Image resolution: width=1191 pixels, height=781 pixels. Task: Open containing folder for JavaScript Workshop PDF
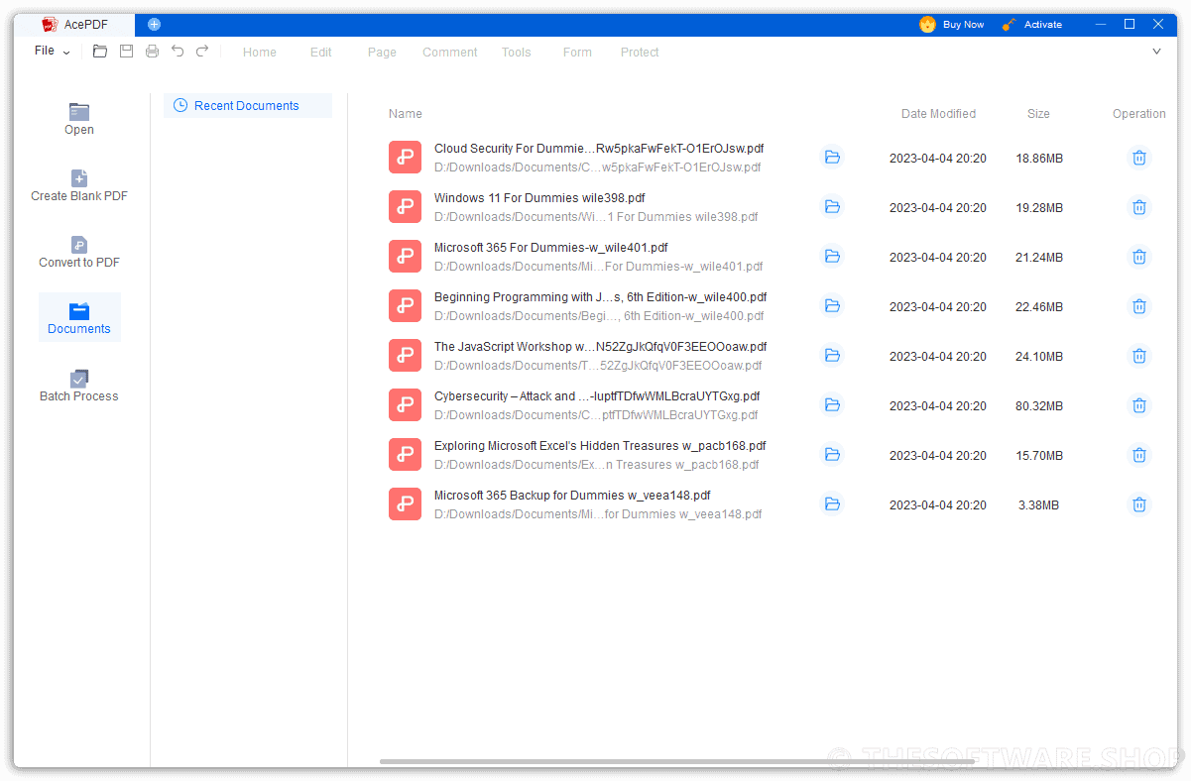pos(832,355)
